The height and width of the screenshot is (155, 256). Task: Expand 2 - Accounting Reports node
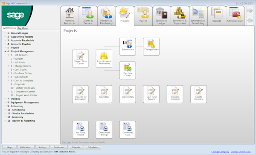(x=5, y=37)
